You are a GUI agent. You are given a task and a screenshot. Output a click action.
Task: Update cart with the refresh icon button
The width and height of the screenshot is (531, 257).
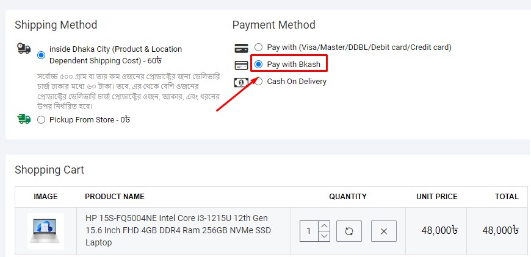pyautogui.click(x=349, y=231)
